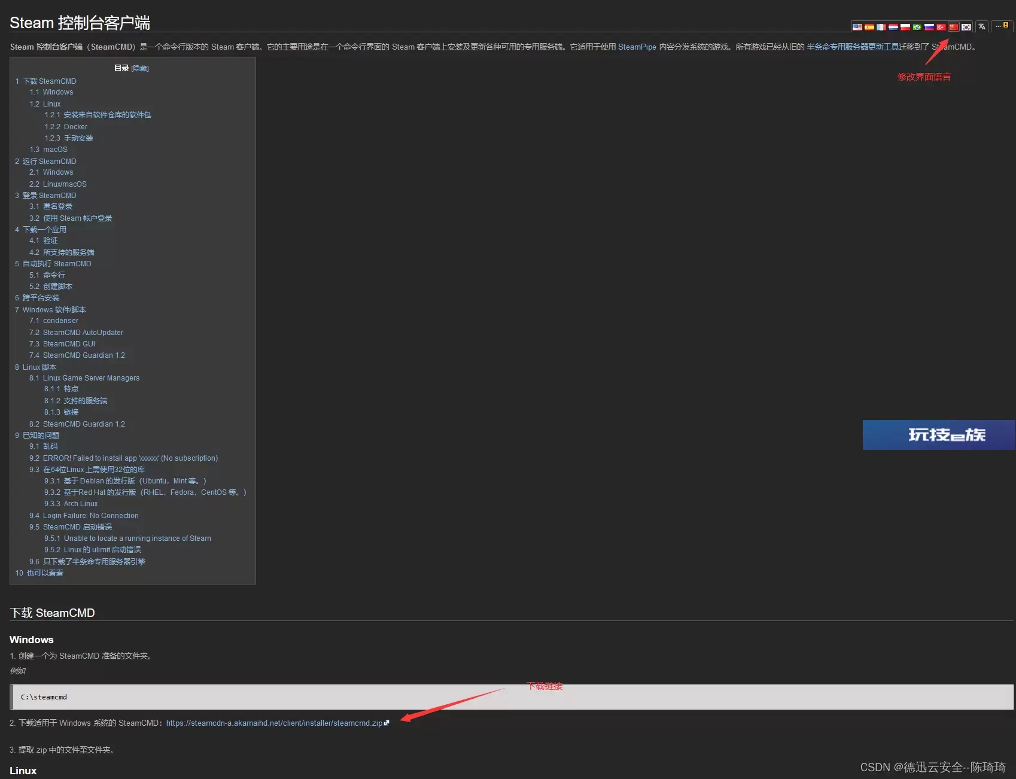The width and height of the screenshot is (1016, 779).
Task: Go to 3.2 使用 Steam 帐户登录
Action: pos(71,218)
